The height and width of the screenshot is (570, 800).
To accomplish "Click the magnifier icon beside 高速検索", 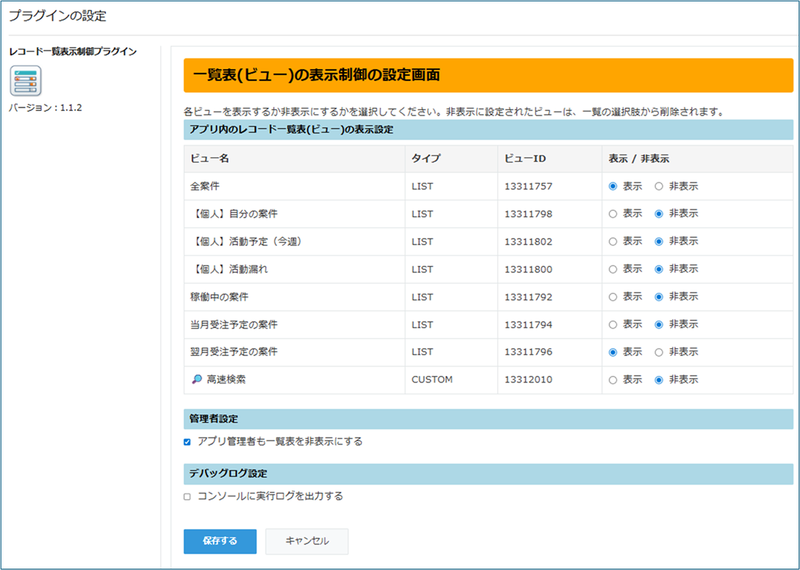I will [x=196, y=380].
